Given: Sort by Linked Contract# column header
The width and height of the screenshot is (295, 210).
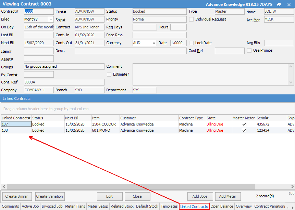Looking at the screenshot, I should [x=16, y=118].
